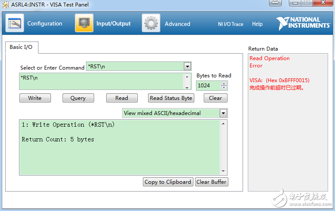Click the Configuration label

(x=44, y=23)
